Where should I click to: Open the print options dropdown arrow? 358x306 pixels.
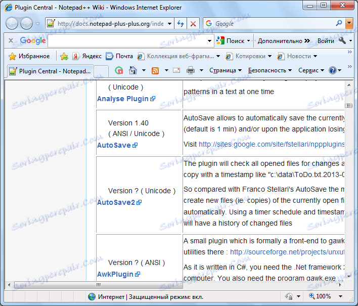(x=201, y=70)
